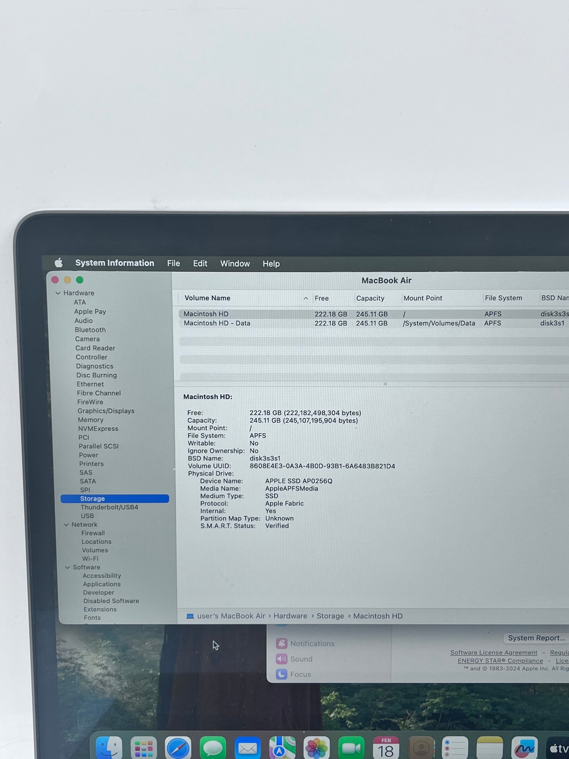
Task: Select Firewall under Network
Action: (93, 533)
